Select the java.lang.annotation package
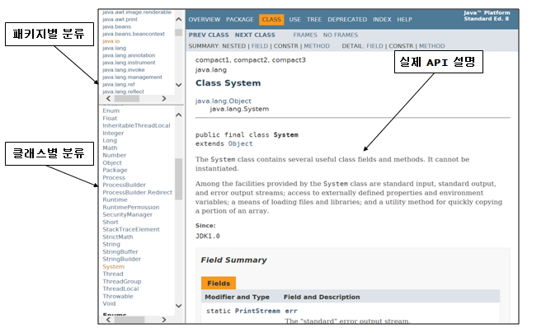 pos(129,55)
